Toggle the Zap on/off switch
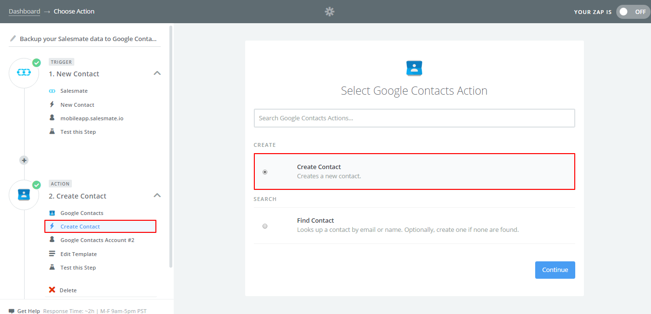The width and height of the screenshot is (651, 314). (633, 12)
